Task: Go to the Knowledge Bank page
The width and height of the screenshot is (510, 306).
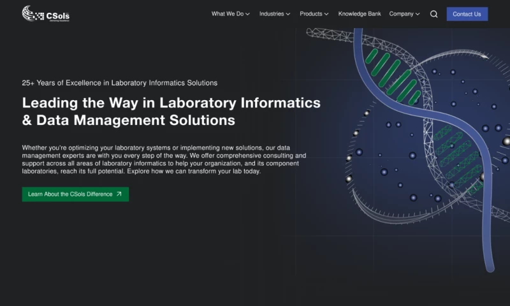Action: pyautogui.click(x=360, y=14)
